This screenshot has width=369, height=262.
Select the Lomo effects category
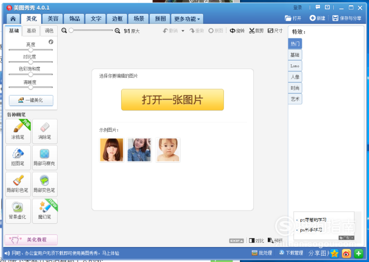[x=295, y=66]
